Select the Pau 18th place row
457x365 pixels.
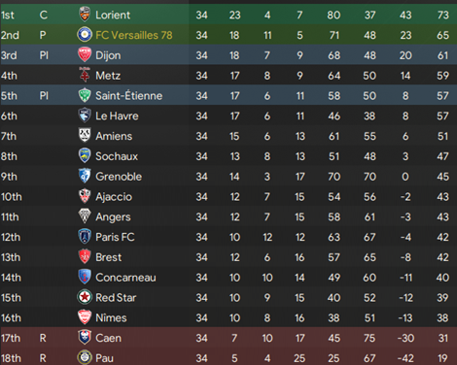[x=228, y=358]
